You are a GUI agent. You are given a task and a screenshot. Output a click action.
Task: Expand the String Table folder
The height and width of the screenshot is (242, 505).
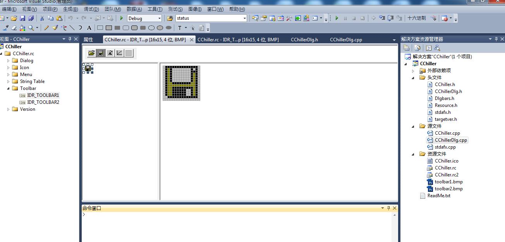click(9, 81)
